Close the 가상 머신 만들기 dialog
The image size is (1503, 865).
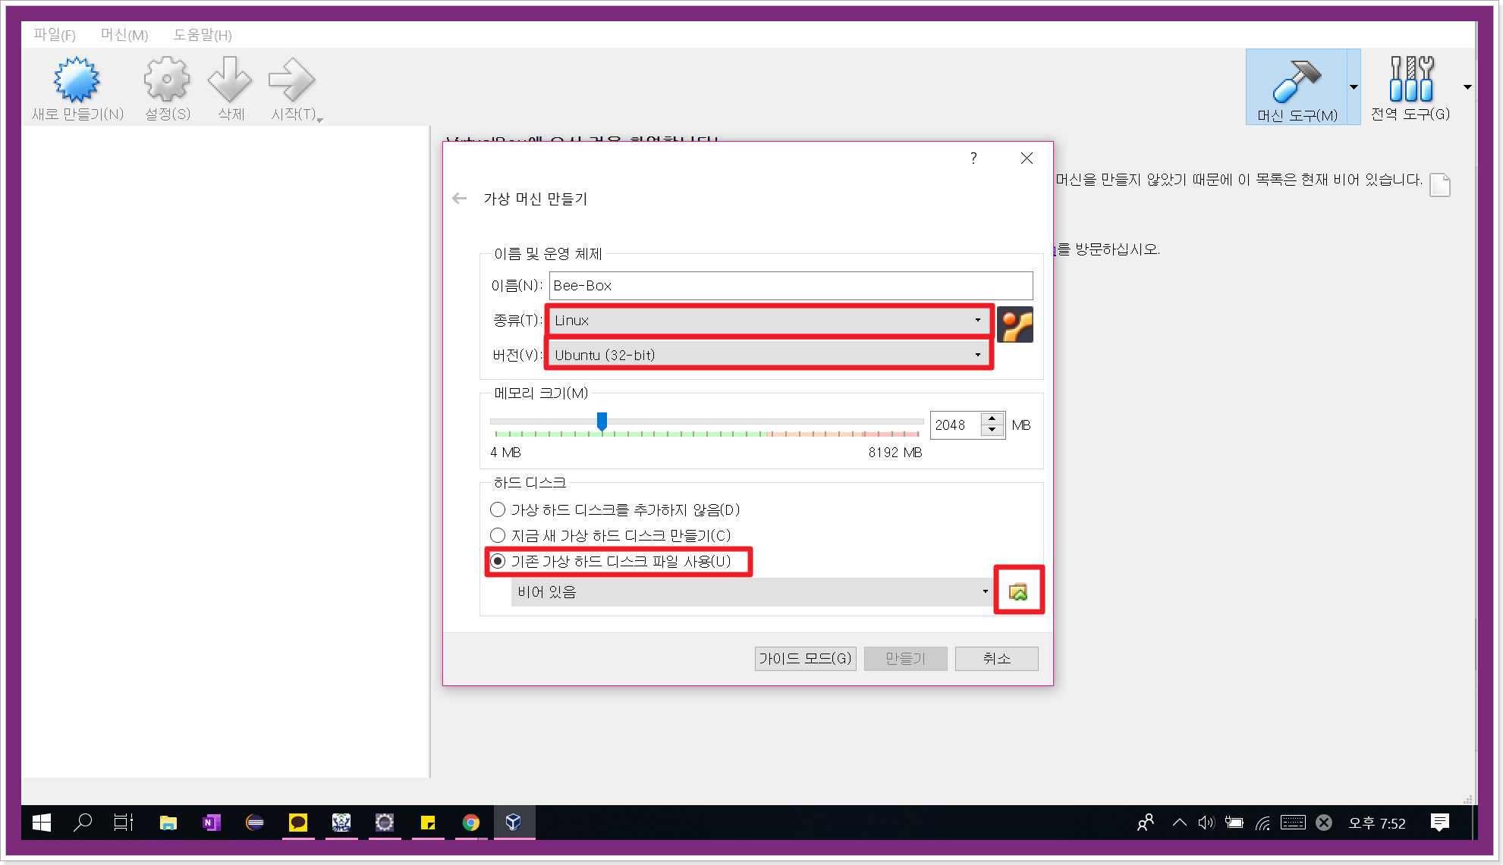coord(1027,158)
